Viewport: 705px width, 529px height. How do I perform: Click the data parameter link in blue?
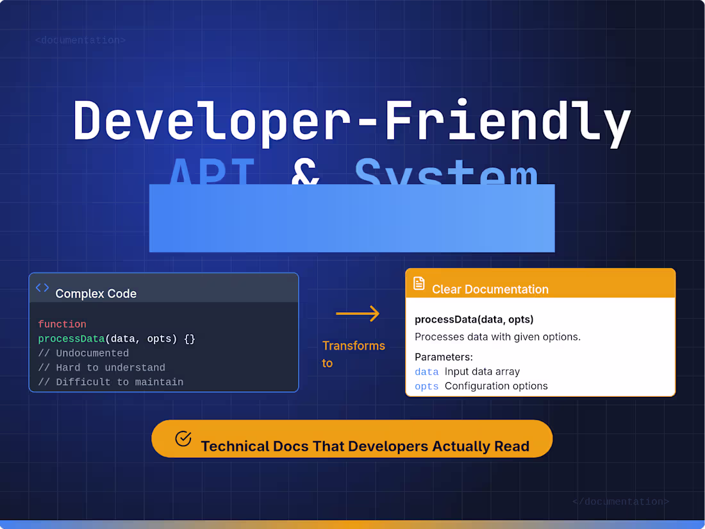pos(427,371)
